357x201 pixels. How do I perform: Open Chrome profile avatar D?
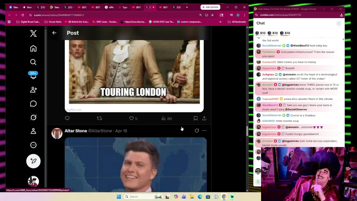coord(238,15)
